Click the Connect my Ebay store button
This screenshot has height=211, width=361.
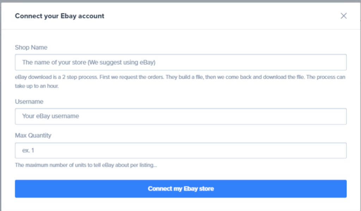click(181, 189)
